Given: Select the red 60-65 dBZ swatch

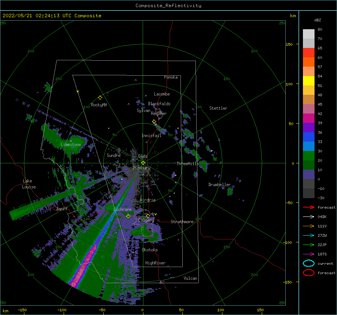Looking at the screenshot, I should [x=309, y=53].
